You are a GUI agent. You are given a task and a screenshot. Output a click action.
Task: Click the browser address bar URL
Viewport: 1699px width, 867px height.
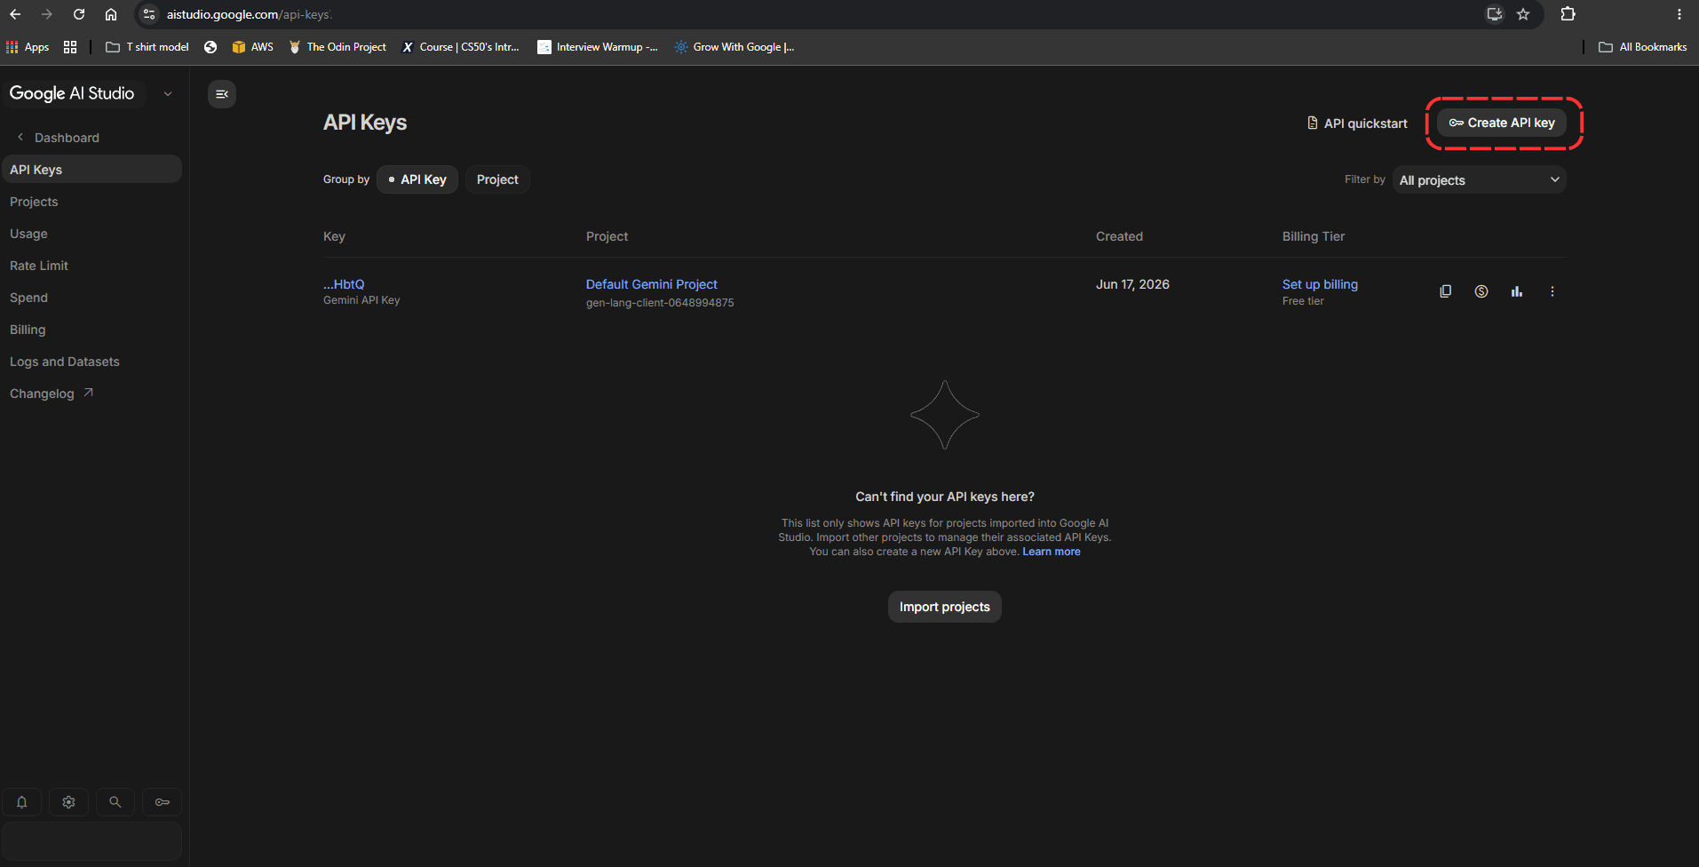tap(249, 14)
